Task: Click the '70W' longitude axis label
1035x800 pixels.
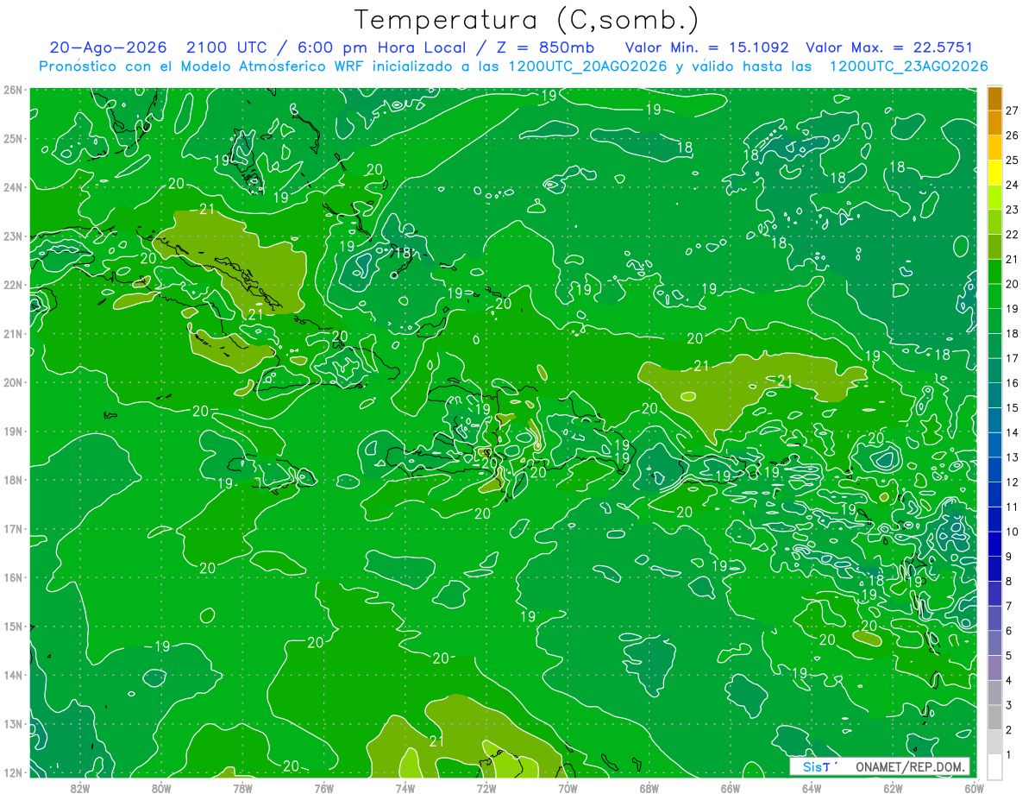Action: coord(568,787)
